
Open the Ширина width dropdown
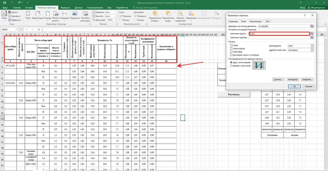tap(116, 12)
